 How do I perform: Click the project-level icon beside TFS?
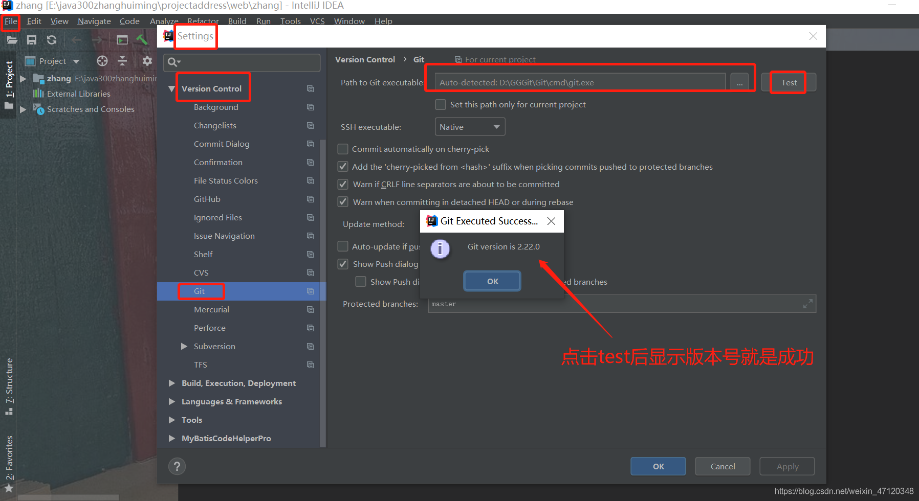[310, 365]
